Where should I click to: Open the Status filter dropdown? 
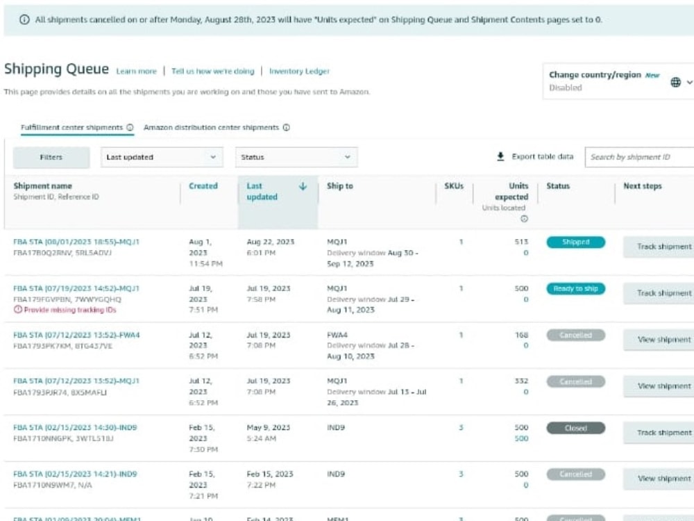pos(296,157)
